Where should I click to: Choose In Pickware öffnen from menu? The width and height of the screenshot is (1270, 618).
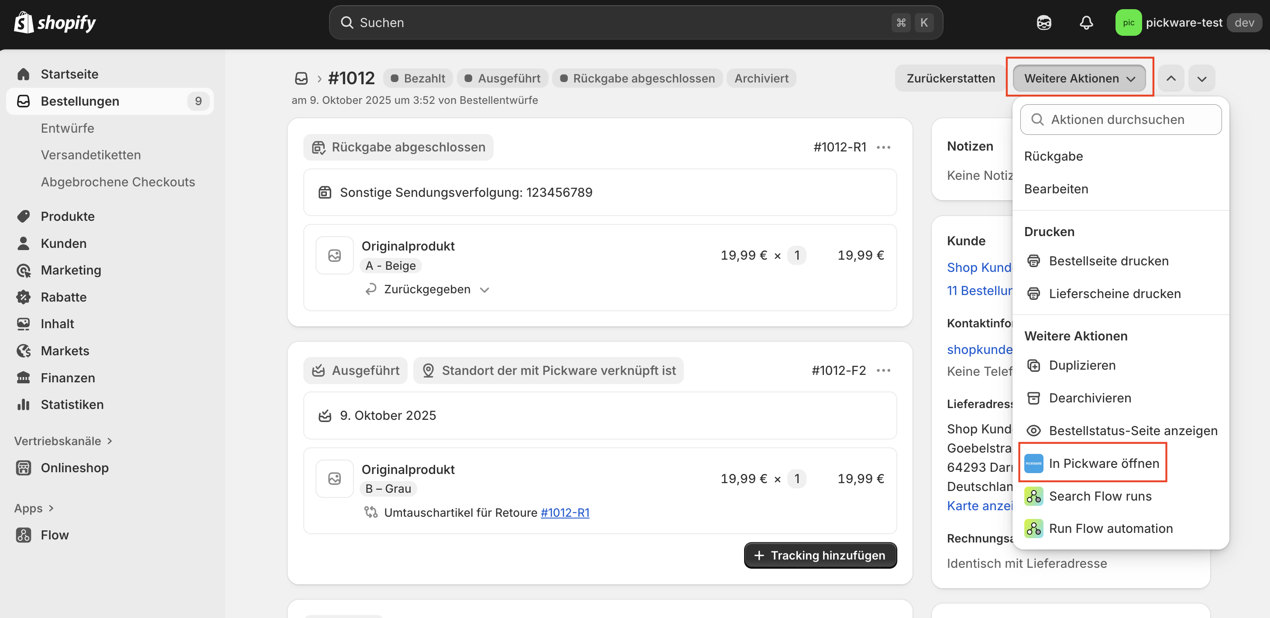pos(1103,463)
